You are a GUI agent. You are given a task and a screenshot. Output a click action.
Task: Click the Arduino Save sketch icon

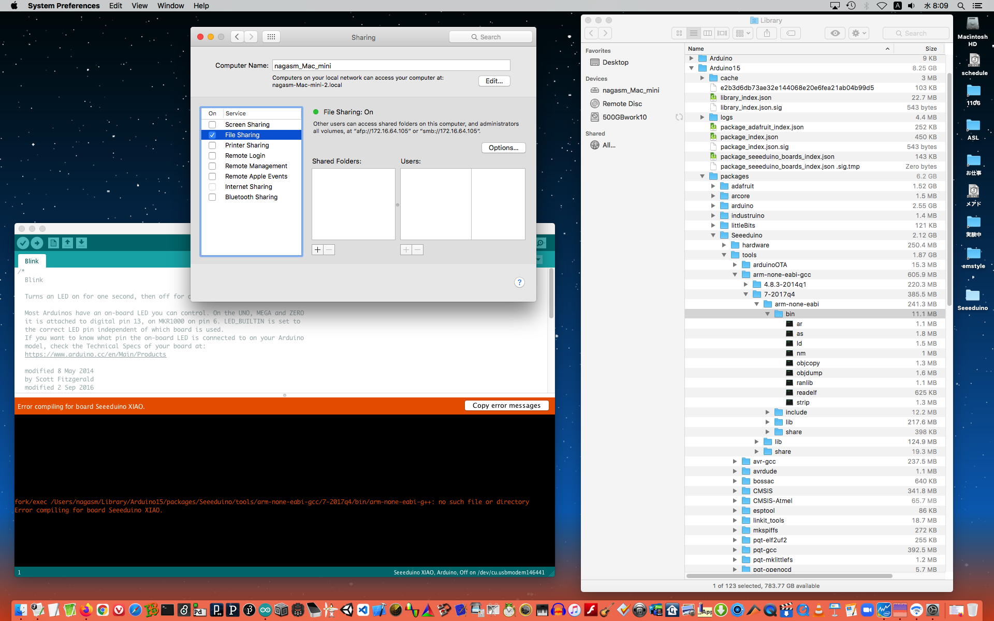[x=81, y=243]
